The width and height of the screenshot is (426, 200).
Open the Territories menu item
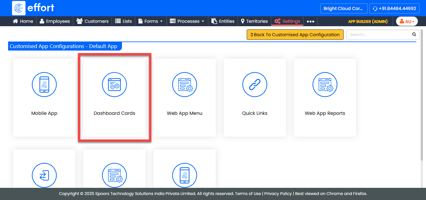pos(254,22)
